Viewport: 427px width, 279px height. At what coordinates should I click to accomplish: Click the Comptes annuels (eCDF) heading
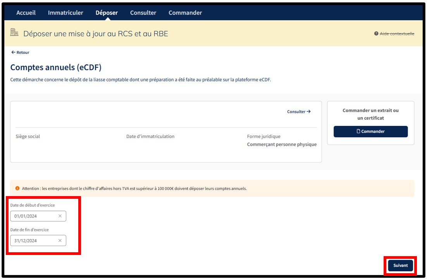56,67
